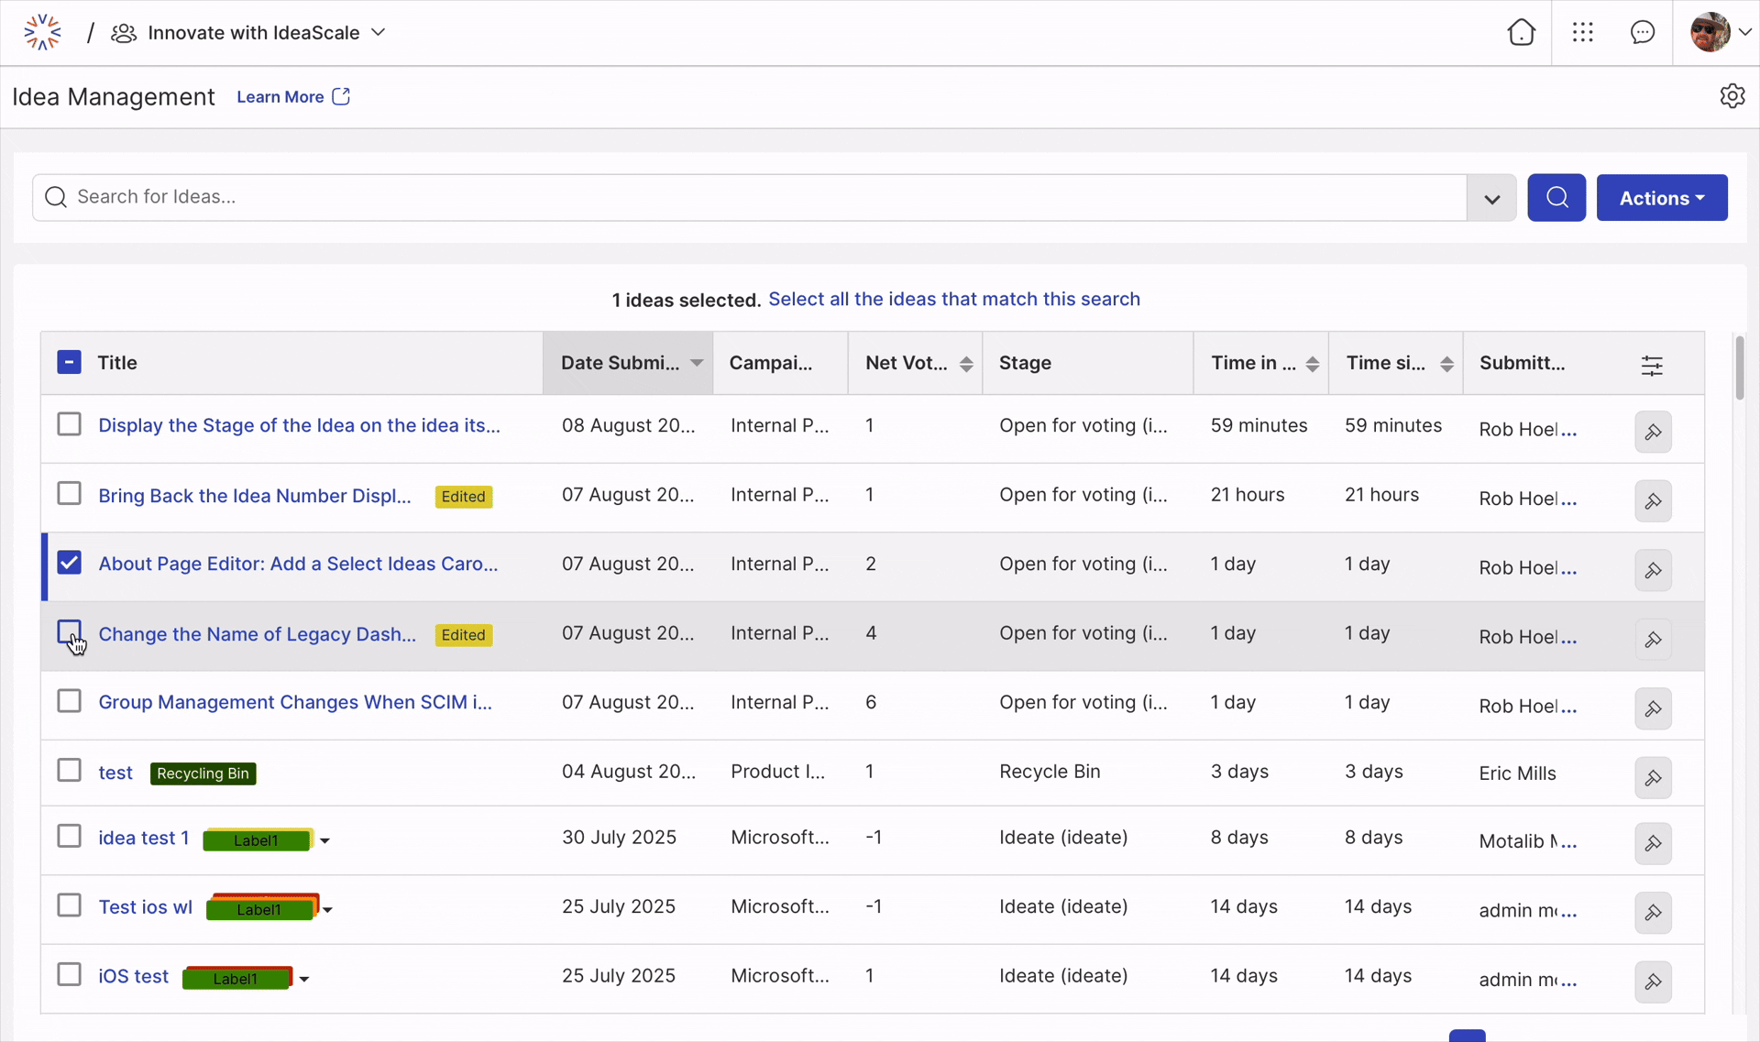Click the blue search magnifier button
The height and width of the screenshot is (1042, 1760).
click(1556, 197)
